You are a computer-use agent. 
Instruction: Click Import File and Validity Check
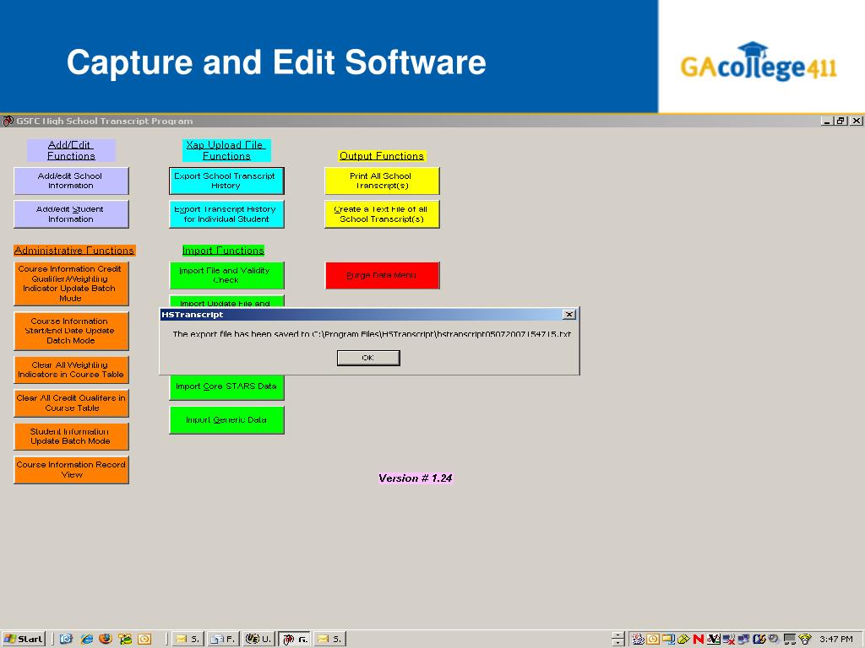(226, 275)
